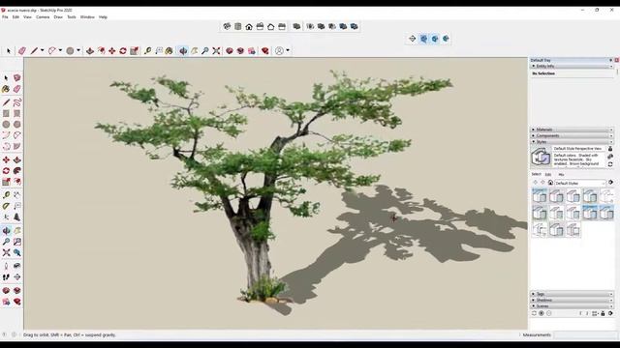Select the Zoom Window tool in left toolbar
The height and width of the screenshot is (348, 620).
[x=17, y=242]
